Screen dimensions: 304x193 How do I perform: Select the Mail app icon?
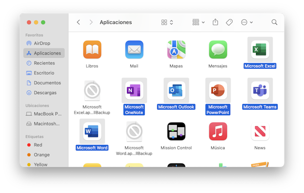(x=134, y=49)
